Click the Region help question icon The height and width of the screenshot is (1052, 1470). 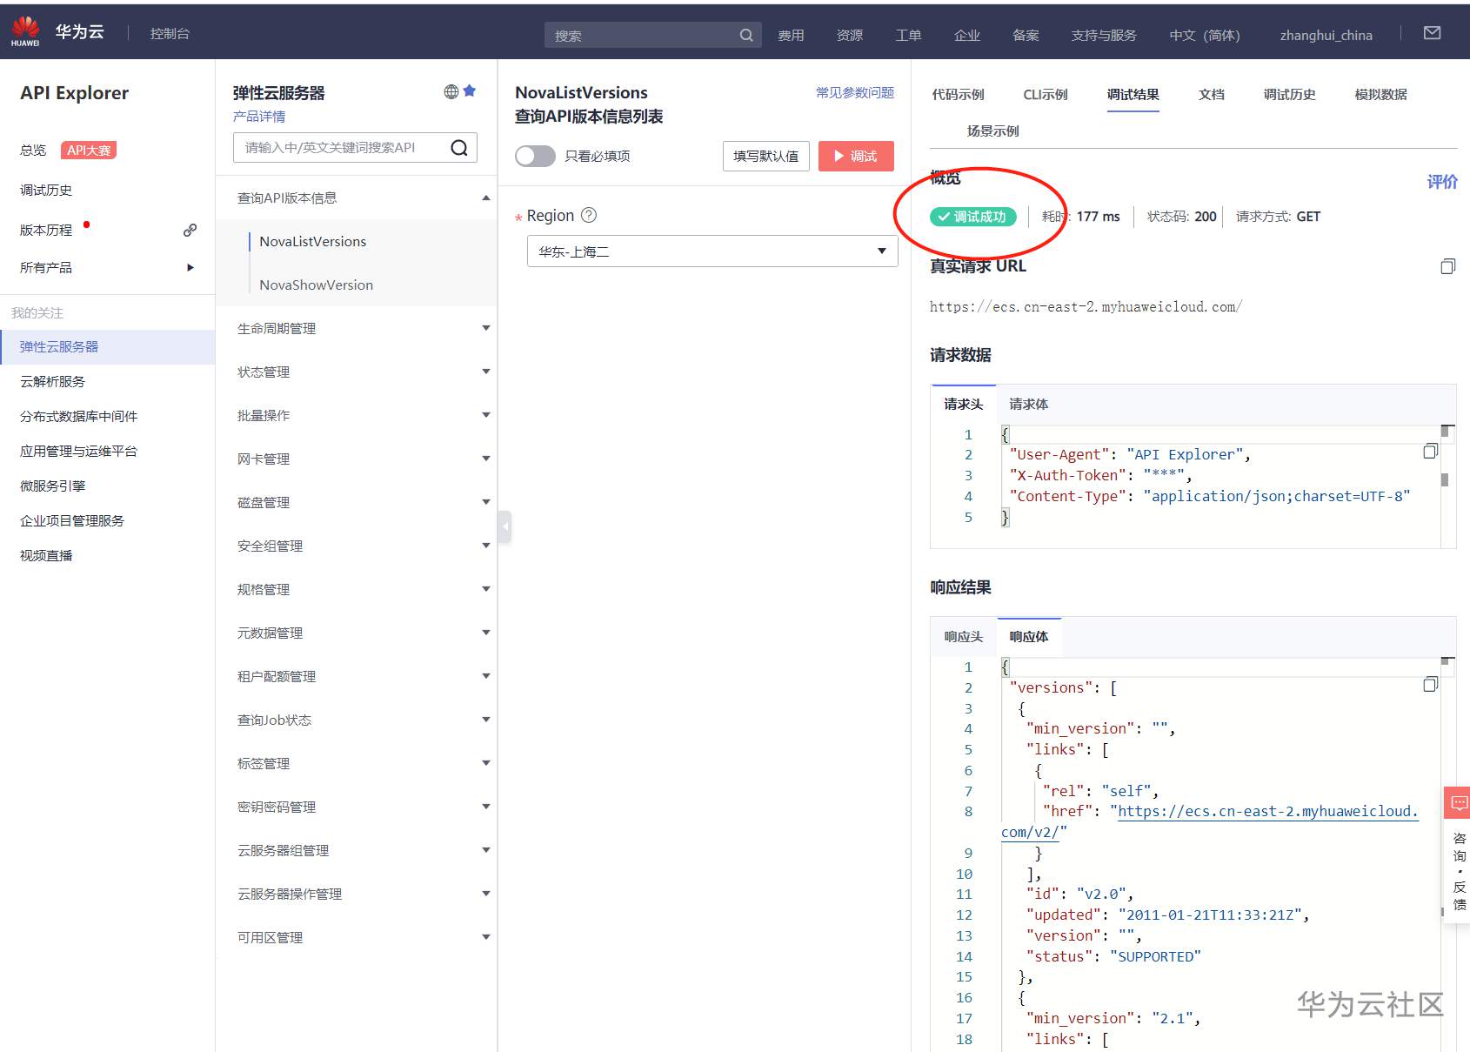tap(589, 215)
